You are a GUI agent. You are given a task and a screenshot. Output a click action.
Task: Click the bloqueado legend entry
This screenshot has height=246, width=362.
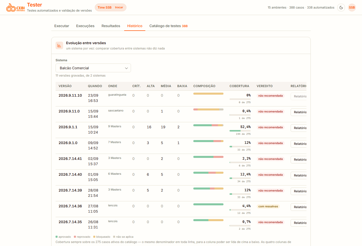point(102,237)
